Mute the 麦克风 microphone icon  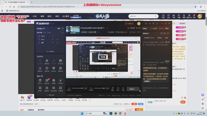click(x=69, y=88)
